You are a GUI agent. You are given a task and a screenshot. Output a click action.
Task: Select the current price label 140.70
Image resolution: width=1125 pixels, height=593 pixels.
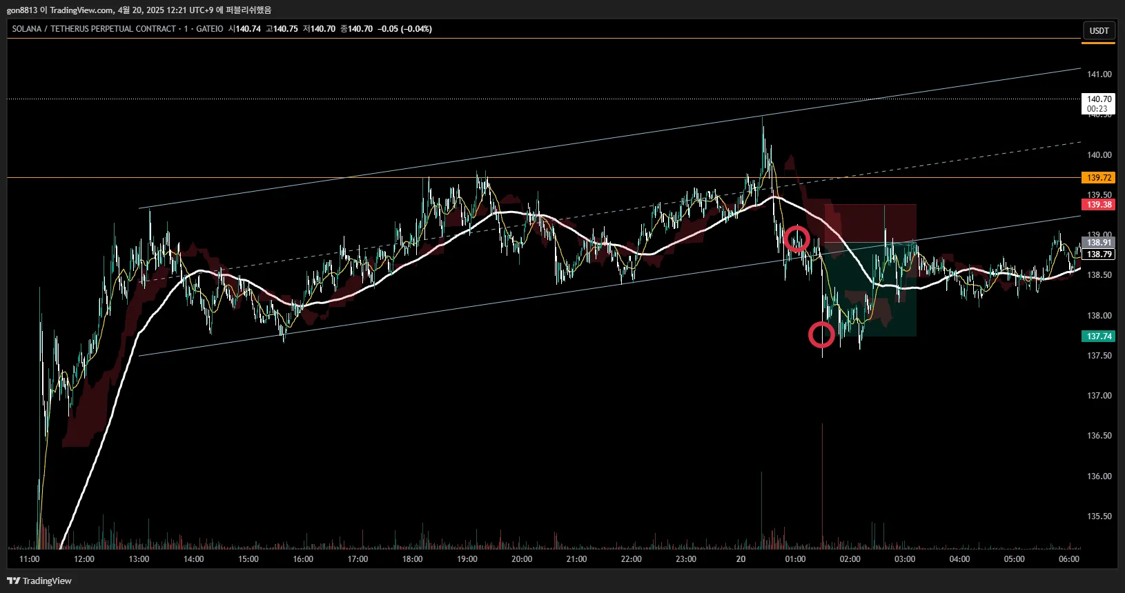pos(1099,99)
